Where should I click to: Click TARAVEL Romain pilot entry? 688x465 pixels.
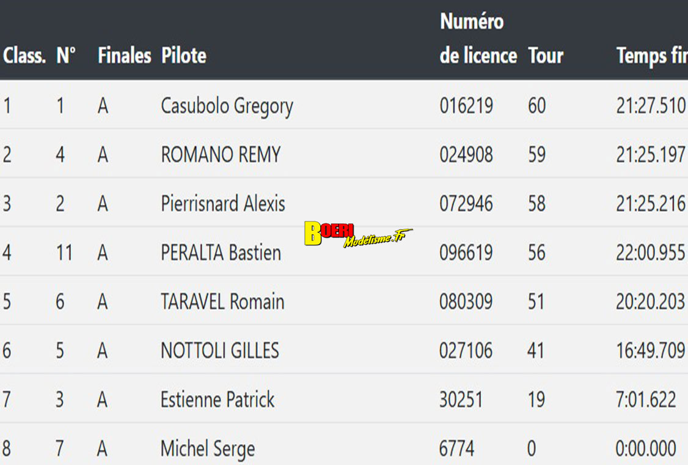[x=222, y=302]
